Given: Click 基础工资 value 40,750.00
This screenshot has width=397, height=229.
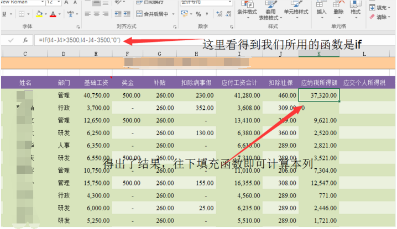Looking at the screenshot, I should pos(96,95).
